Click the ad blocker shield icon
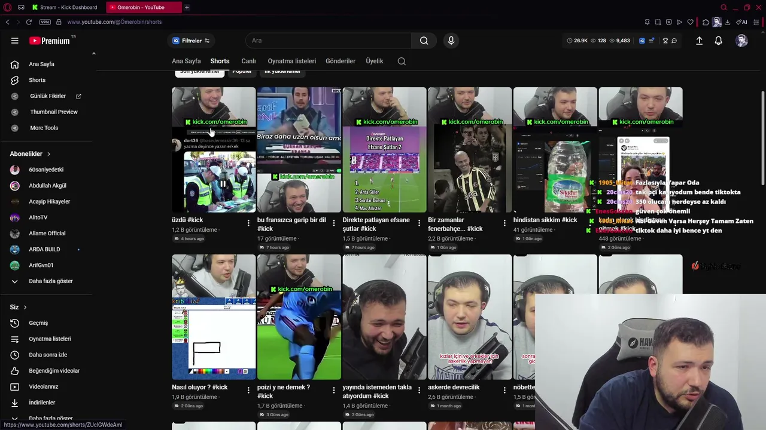Image resolution: width=766 pixels, height=430 pixels. [x=668, y=22]
